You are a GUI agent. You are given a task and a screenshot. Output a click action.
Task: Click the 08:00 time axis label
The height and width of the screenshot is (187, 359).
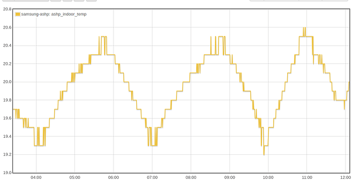(191, 178)
